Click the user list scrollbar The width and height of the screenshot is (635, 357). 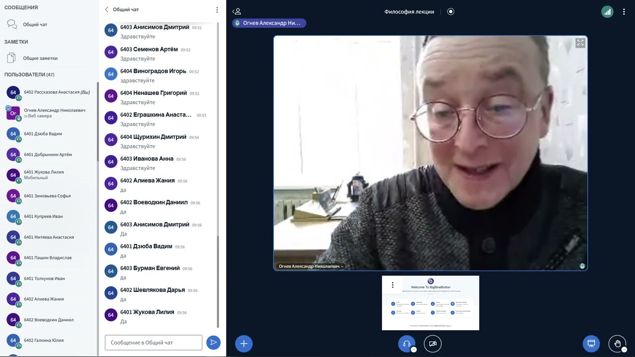pos(98,121)
